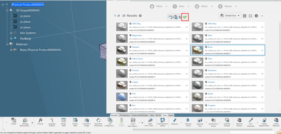Launch the Language Browser tool
This screenshot has height=134, width=281.
(52, 122)
